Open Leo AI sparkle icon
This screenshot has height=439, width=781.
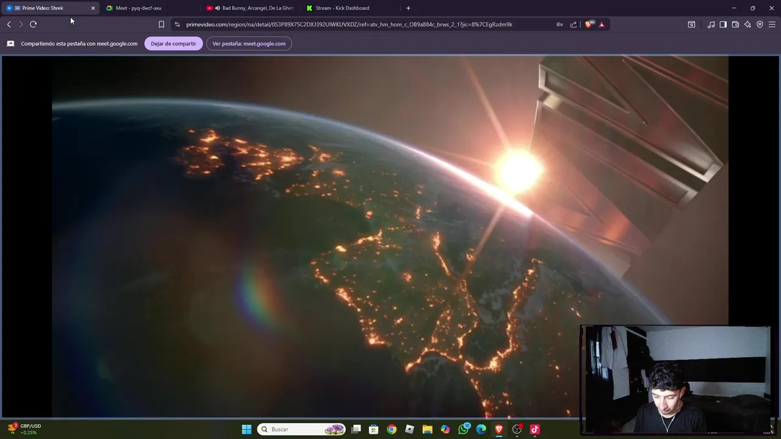click(x=747, y=24)
